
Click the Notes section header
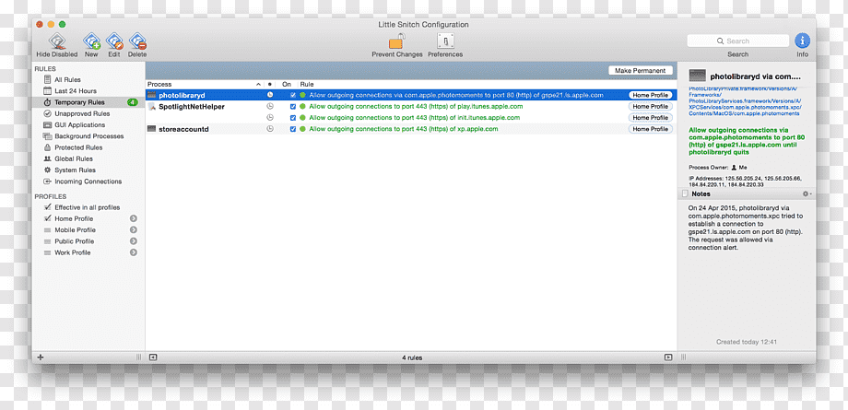747,193
